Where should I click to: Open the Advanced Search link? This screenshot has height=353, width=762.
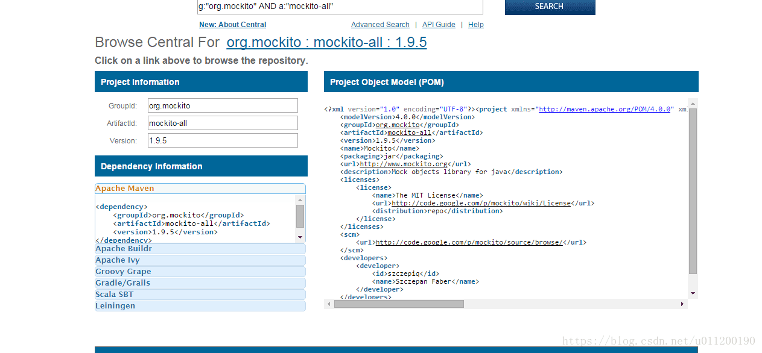pyautogui.click(x=380, y=25)
